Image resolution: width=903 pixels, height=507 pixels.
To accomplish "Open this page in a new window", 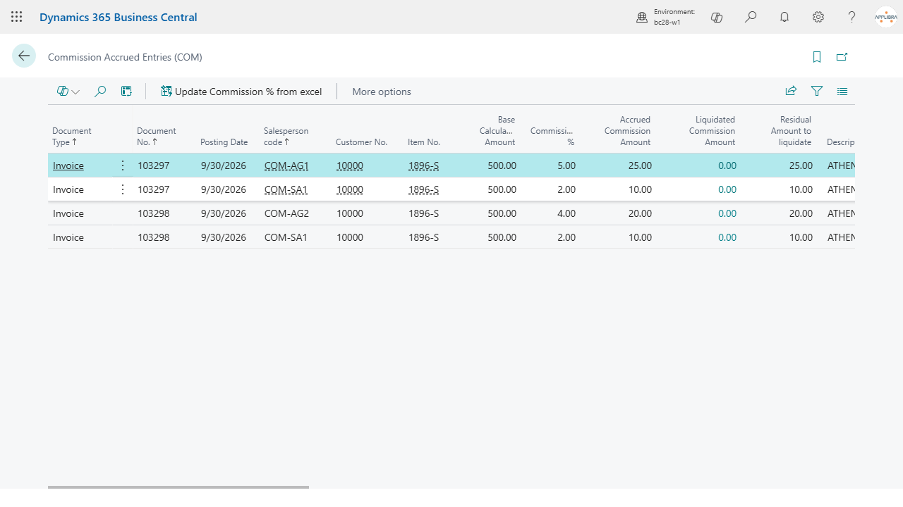I will pyautogui.click(x=842, y=57).
